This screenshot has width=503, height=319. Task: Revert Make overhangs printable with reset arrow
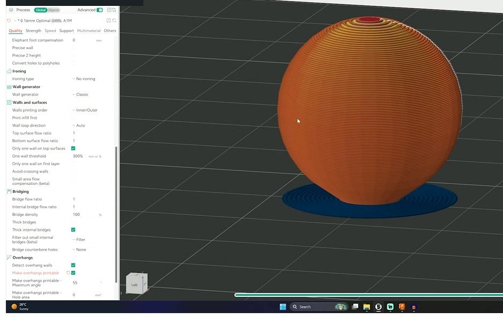(x=68, y=273)
